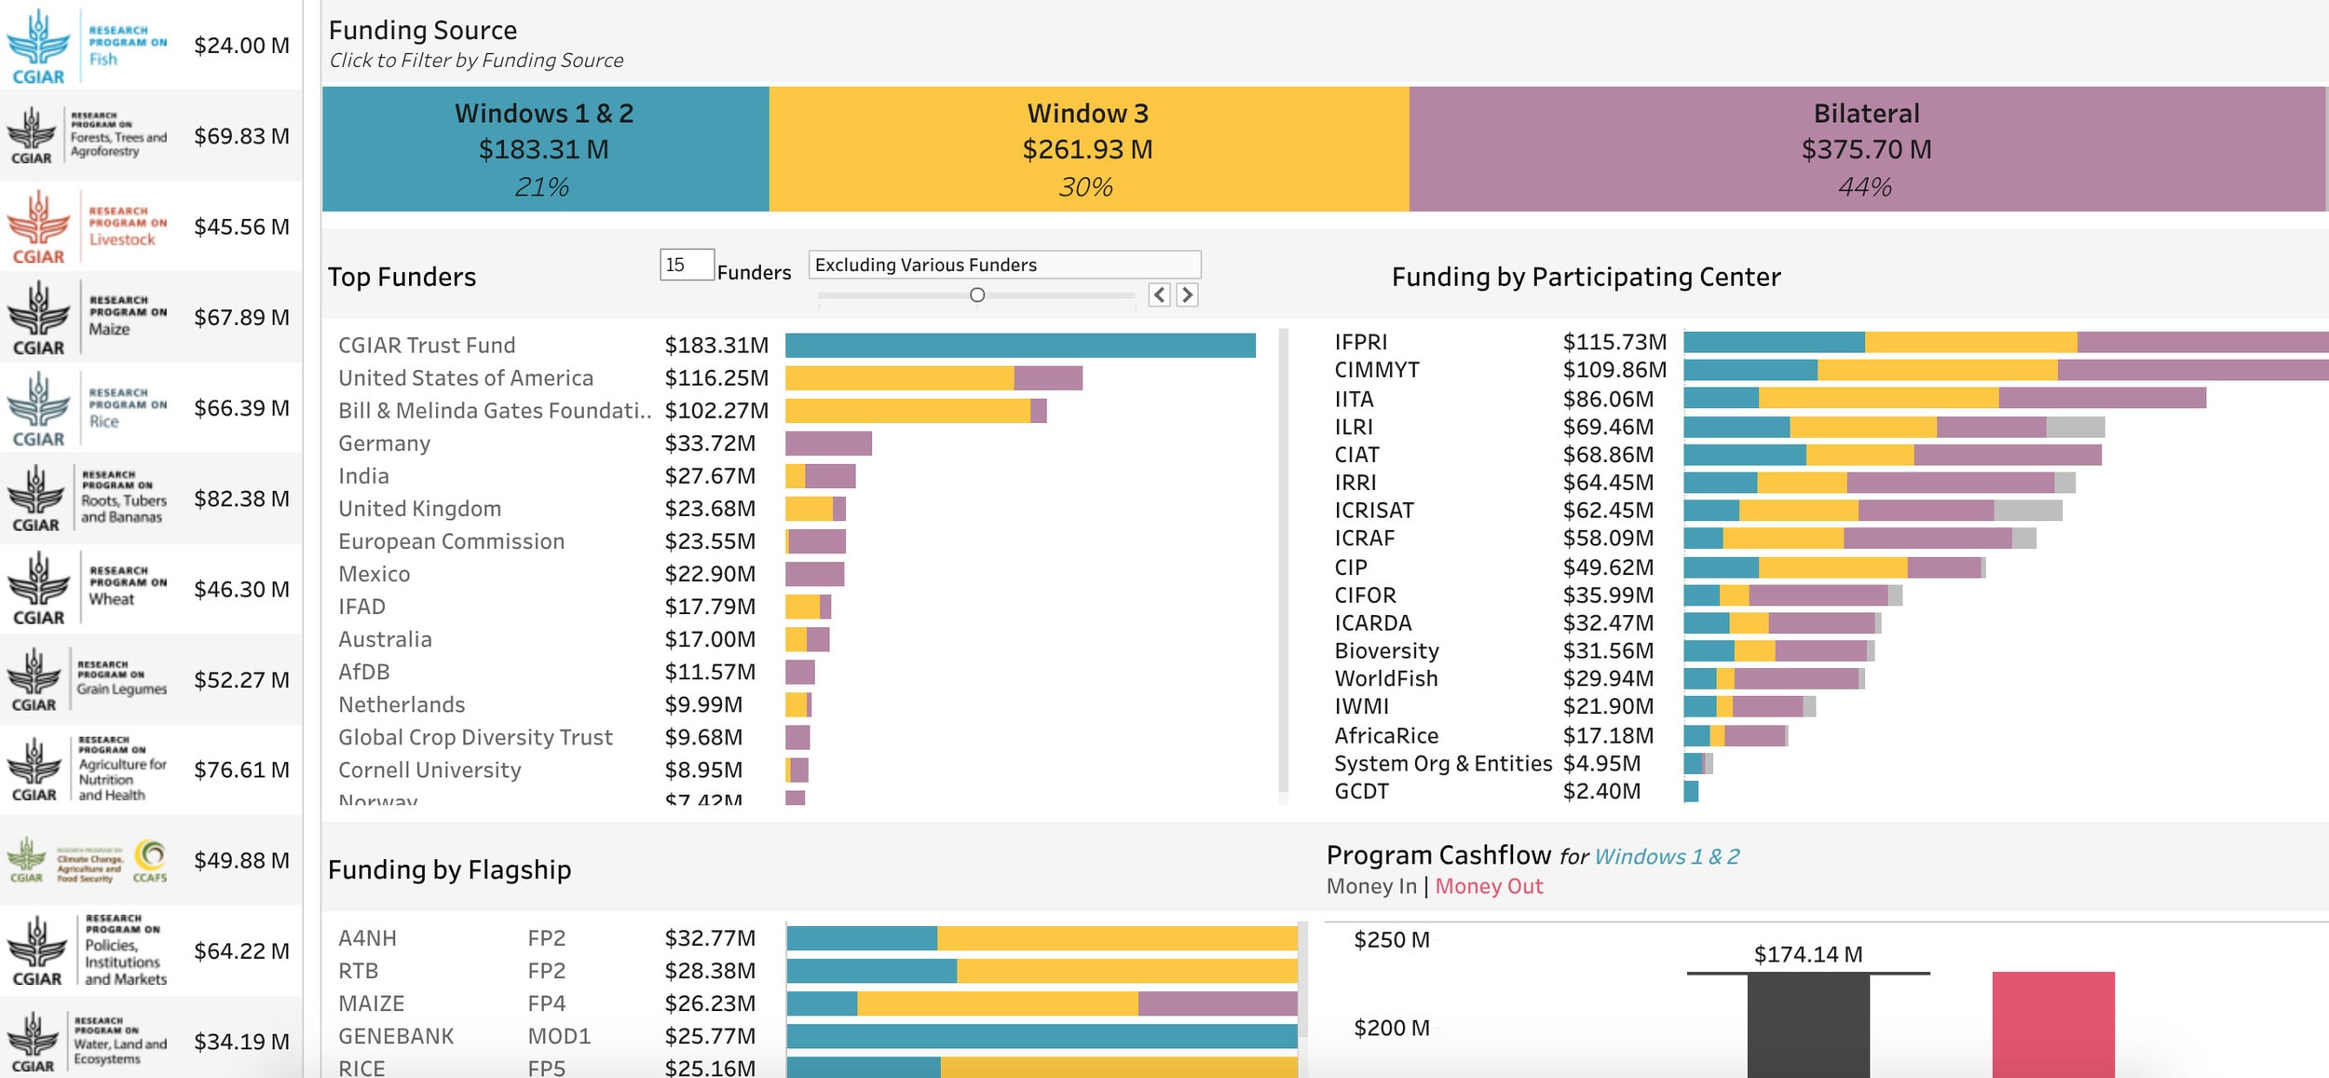Select the Wheat research program logo
Viewport: 2329px width, 1078px height.
87,589
